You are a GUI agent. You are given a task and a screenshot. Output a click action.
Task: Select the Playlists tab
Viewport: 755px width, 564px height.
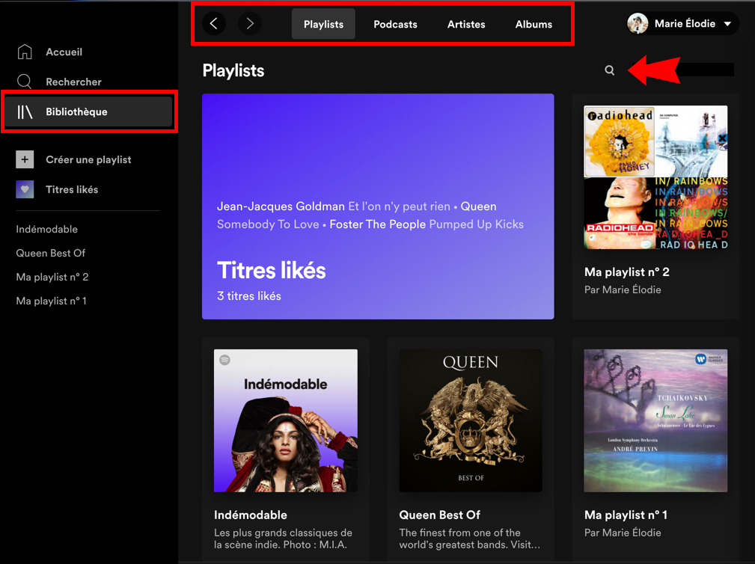[323, 24]
